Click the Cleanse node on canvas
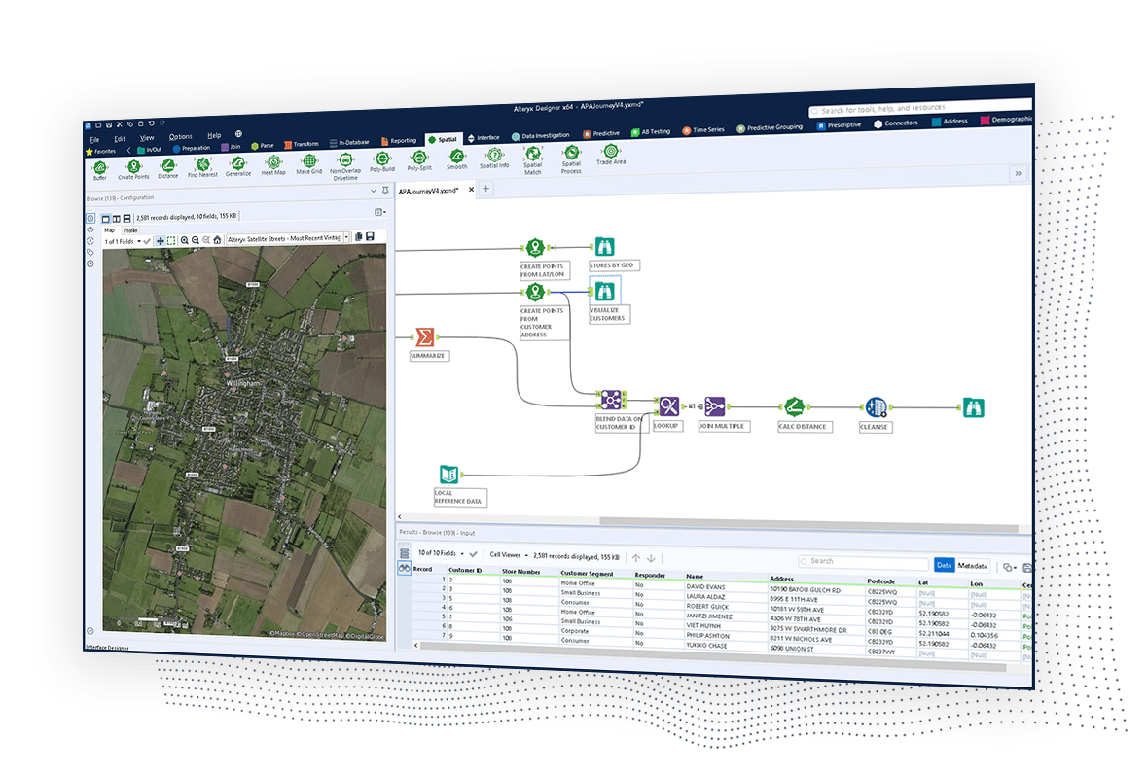The image size is (1147, 775). [876, 406]
